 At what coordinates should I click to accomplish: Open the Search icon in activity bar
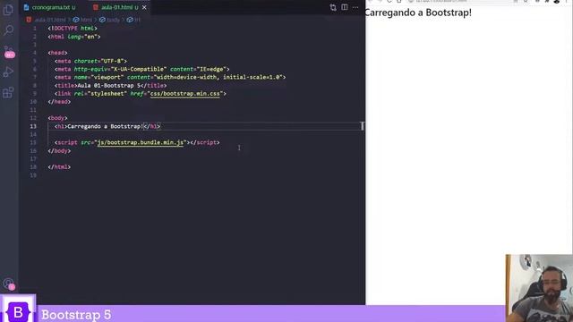pos(8,30)
